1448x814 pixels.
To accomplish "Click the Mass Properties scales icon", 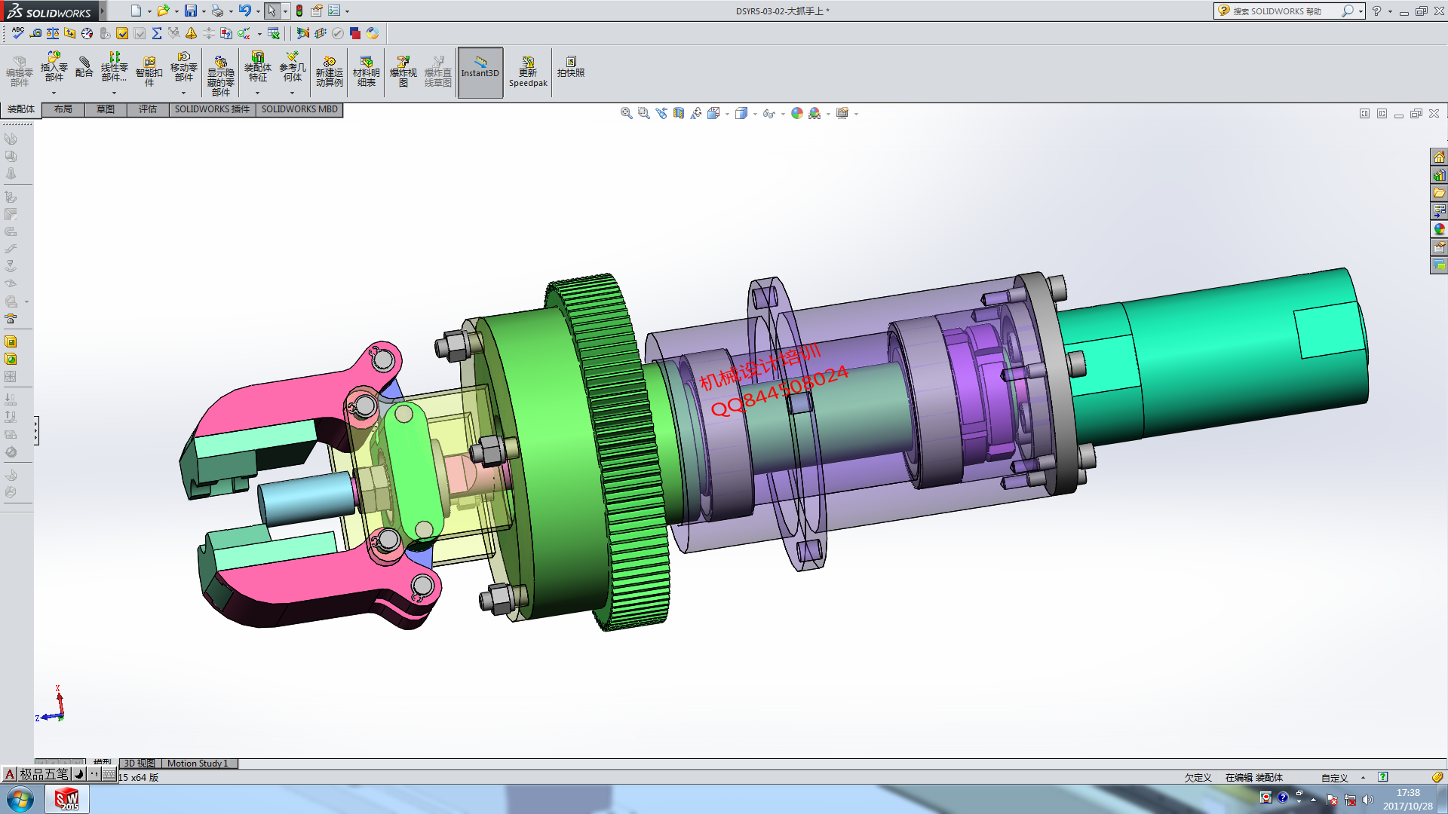I will click(x=53, y=33).
